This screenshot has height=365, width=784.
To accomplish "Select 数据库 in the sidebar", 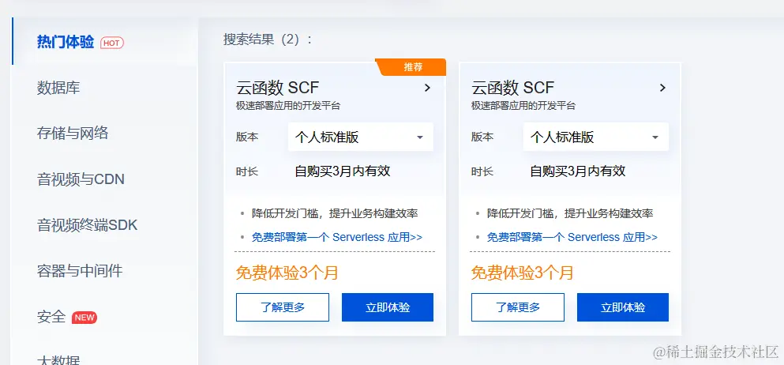I will coord(58,88).
